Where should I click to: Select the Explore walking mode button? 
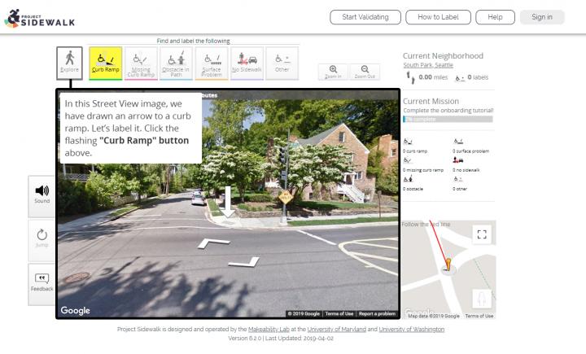pos(69,62)
